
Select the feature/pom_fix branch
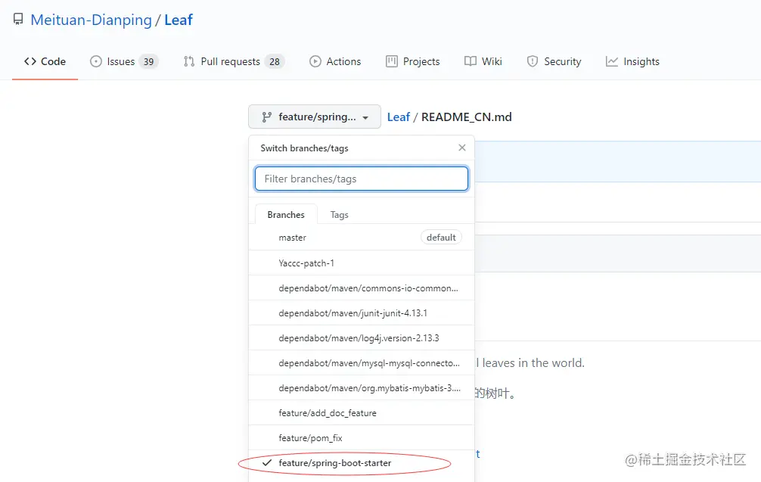(x=362, y=438)
